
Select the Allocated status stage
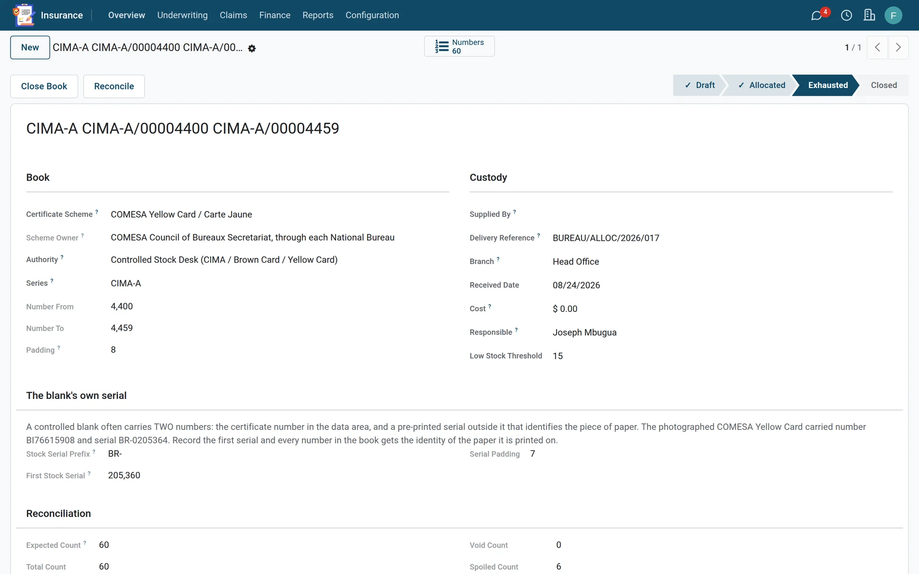click(x=761, y=85)
